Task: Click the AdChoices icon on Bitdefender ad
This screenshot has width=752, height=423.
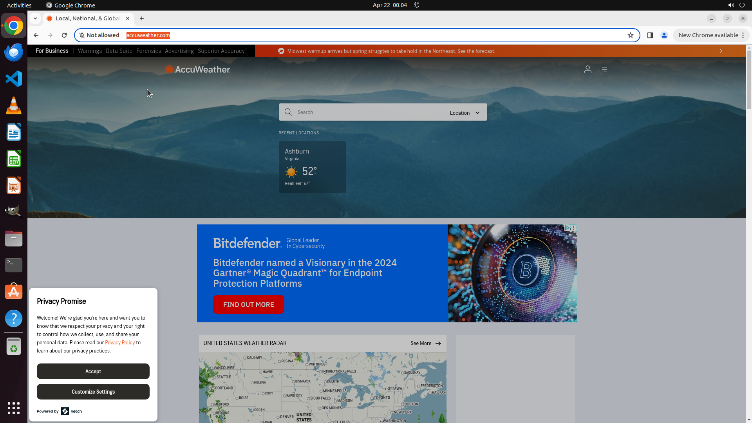Action: [567, 228]
